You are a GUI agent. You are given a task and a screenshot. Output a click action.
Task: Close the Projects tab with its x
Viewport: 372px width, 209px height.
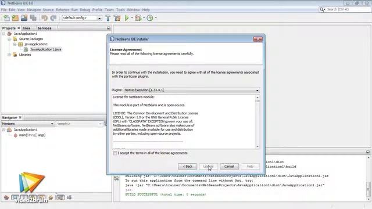19,28
